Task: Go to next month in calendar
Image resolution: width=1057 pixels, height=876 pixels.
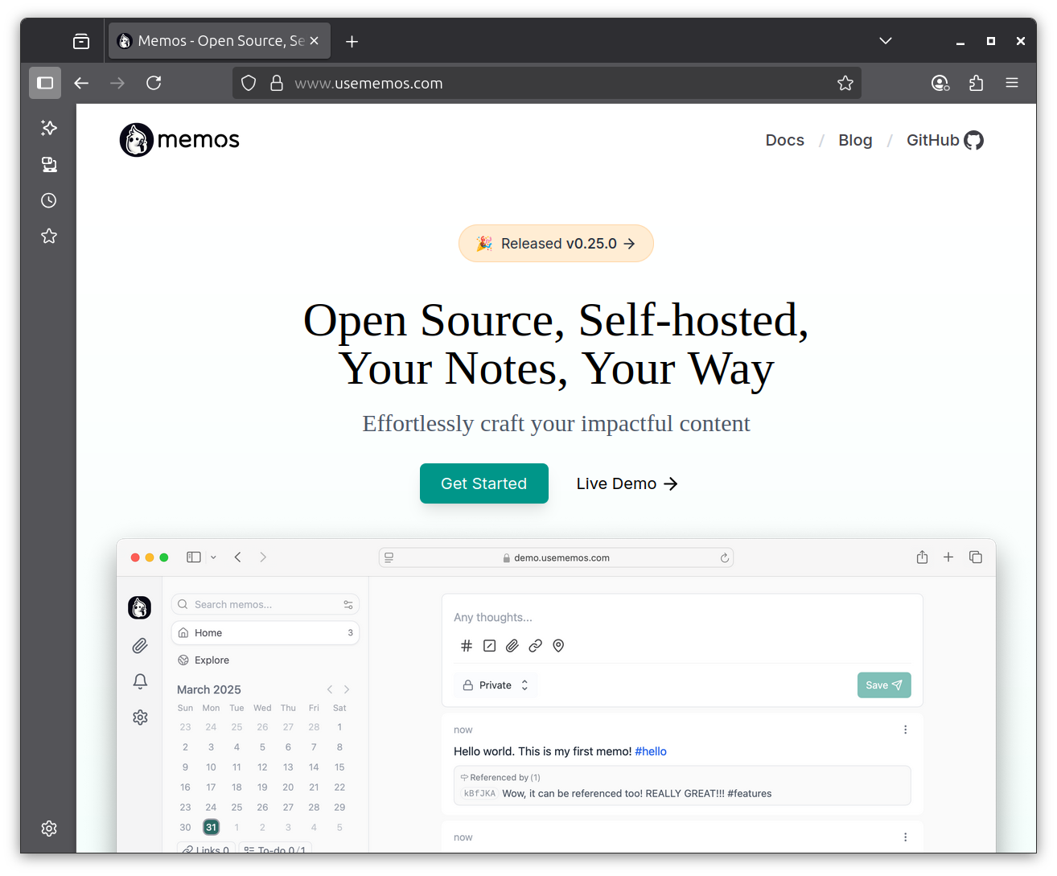Action: coord(347,689)
